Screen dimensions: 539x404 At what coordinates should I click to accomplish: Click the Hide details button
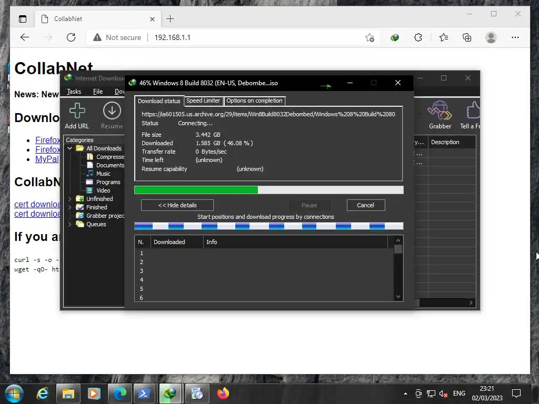coord(177,205)
